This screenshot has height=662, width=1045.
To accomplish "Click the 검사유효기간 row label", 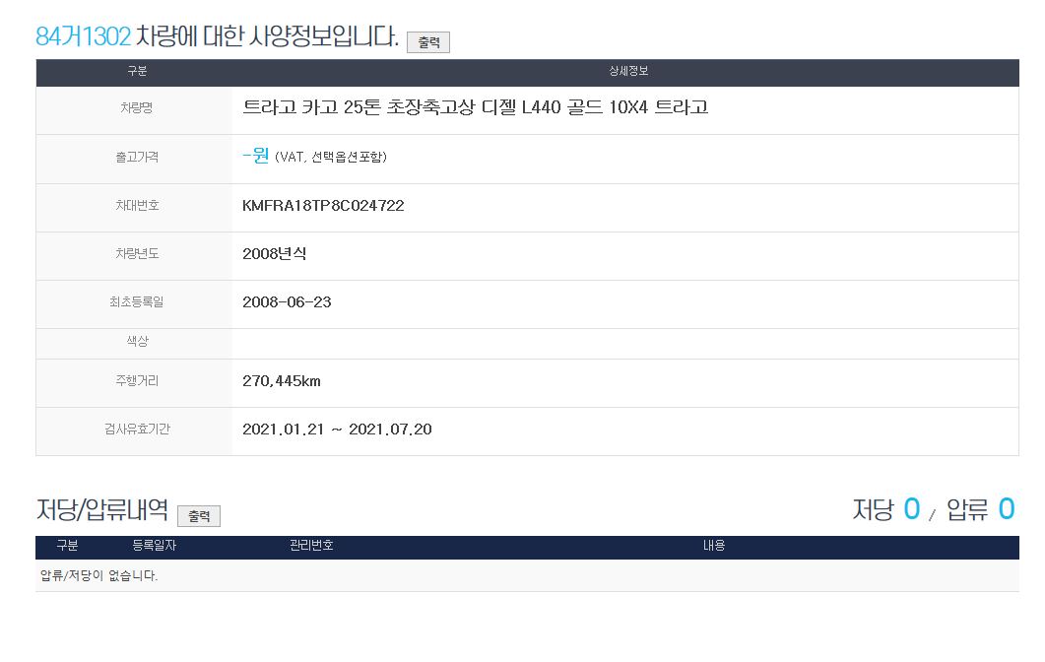I will tap(136, 430).
